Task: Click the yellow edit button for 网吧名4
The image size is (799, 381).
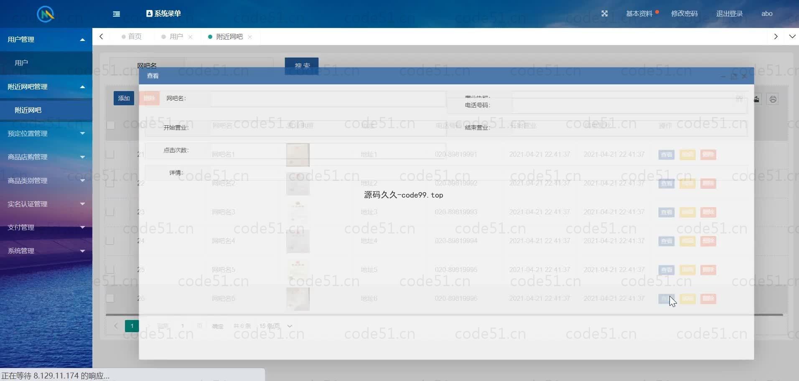Action: [x=687, y=241]
